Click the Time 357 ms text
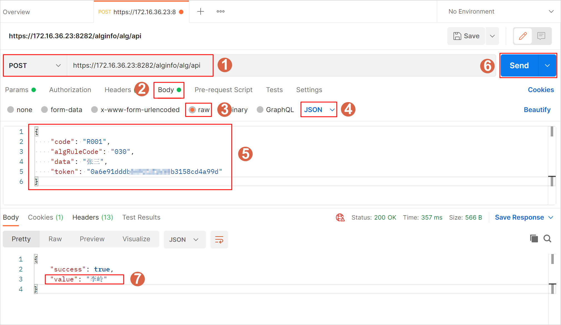 pyautogui.click(x=423, y=217)
